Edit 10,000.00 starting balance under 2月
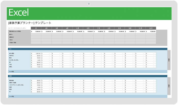This screenshot has width=178, height=105. pyautogui.click(x=47, y=32)
